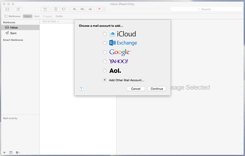Choose the Exchange account option

click(105, 43)
